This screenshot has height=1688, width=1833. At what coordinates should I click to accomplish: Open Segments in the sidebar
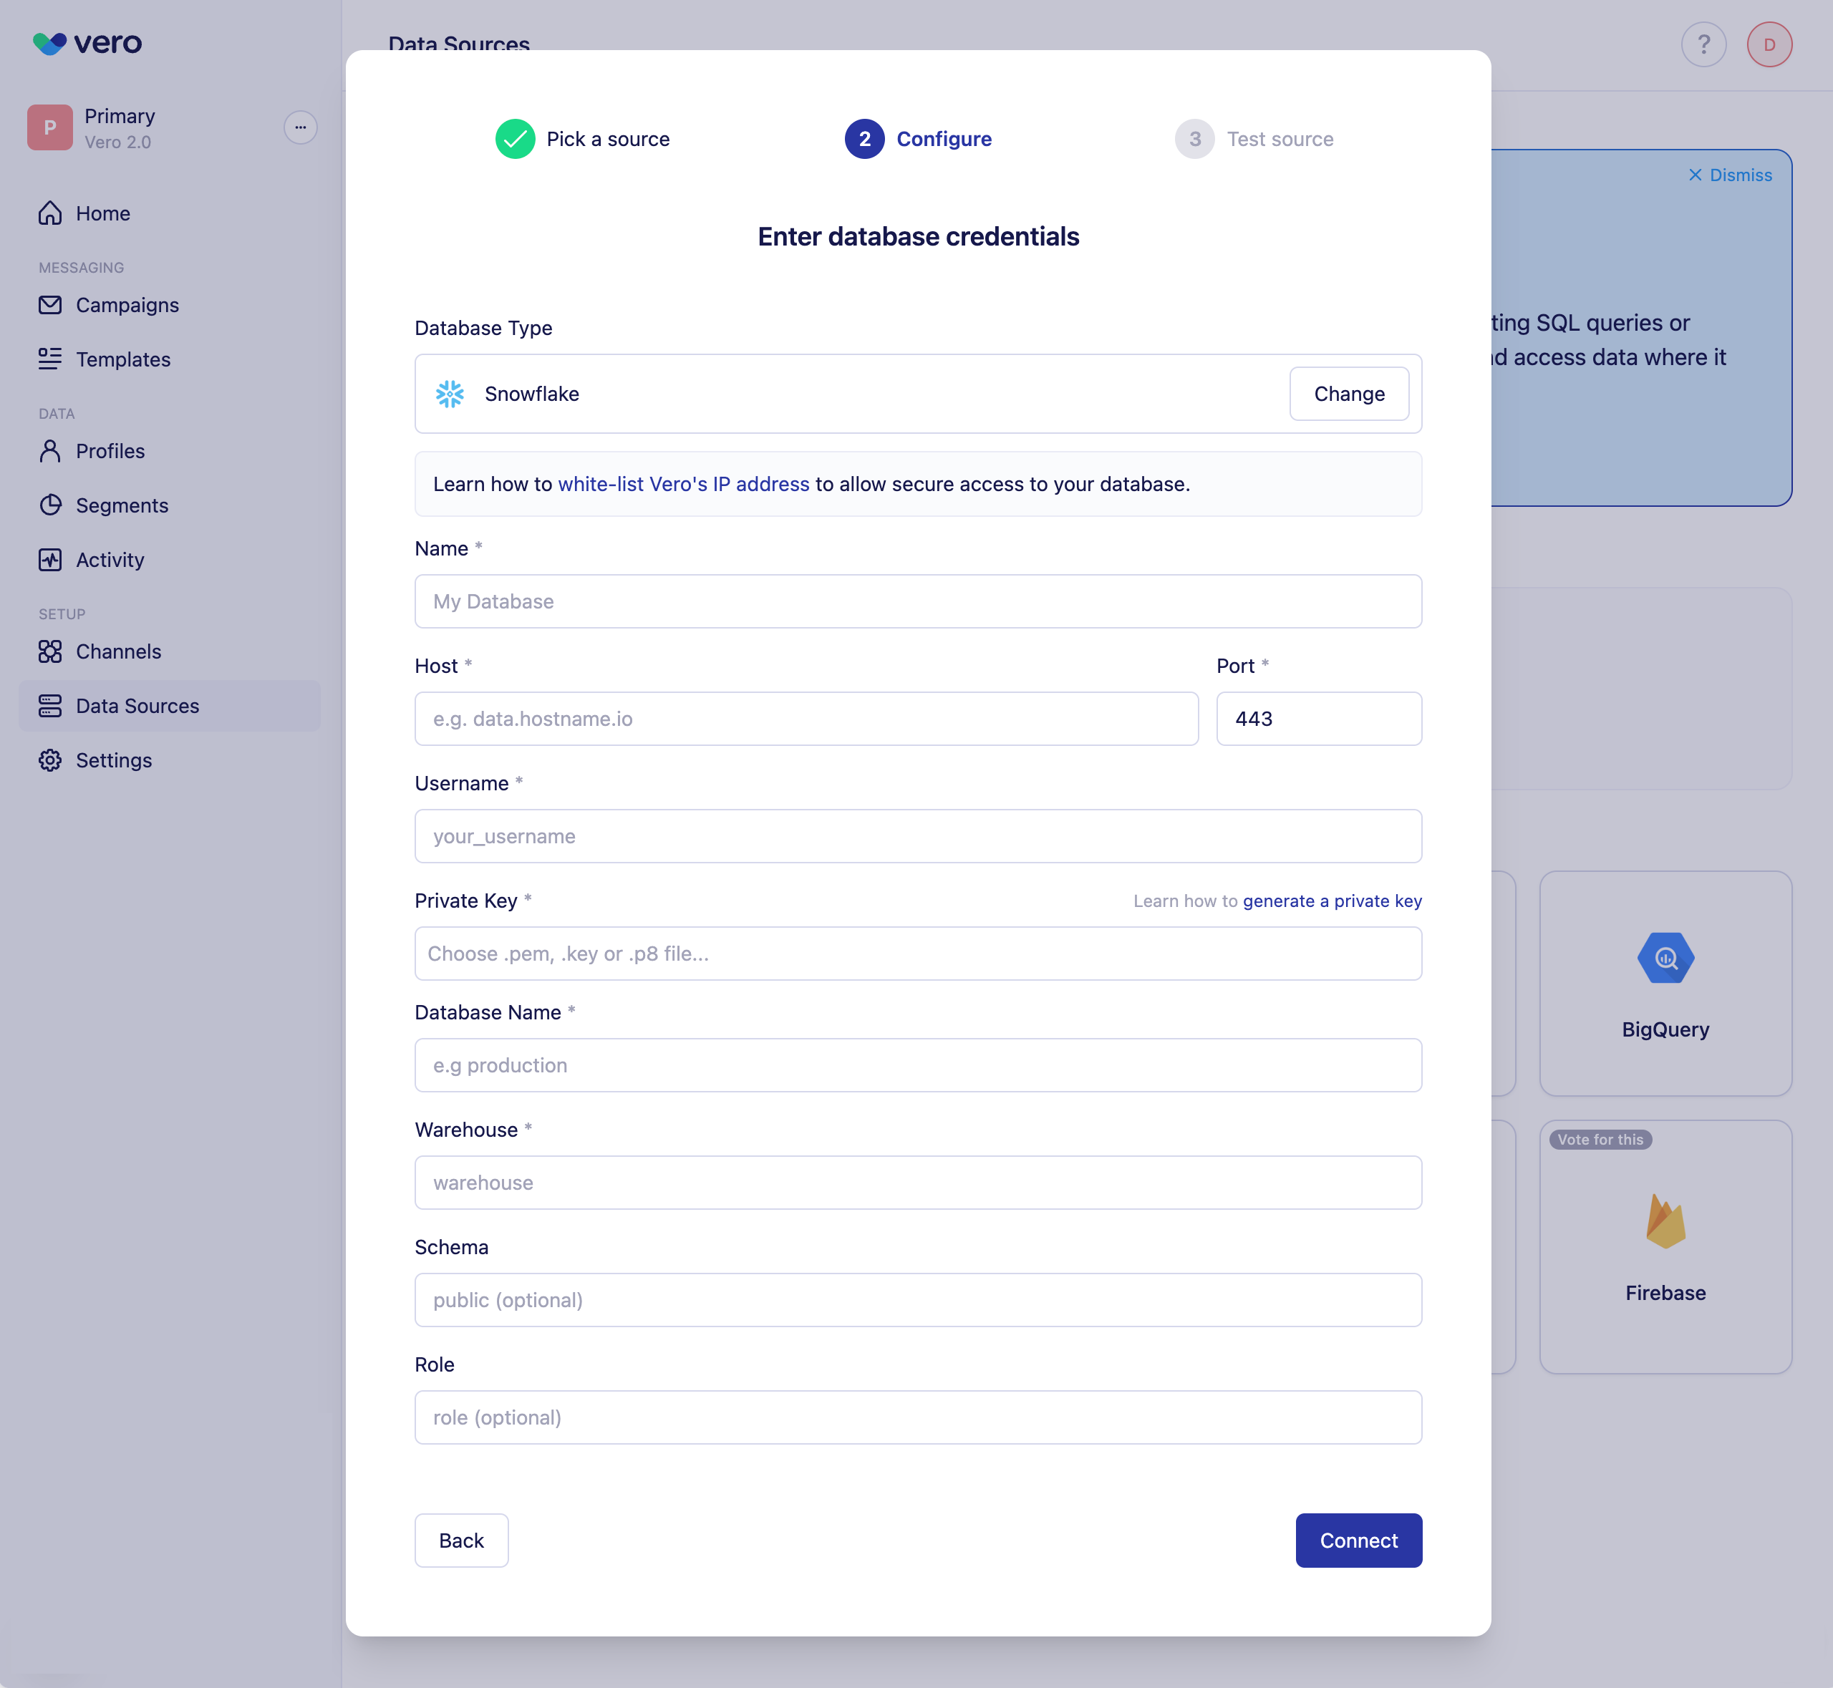tap(122, 505)
